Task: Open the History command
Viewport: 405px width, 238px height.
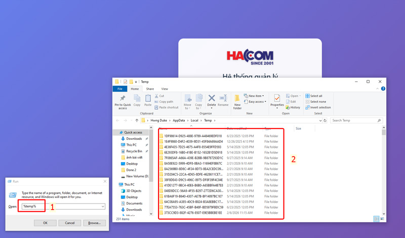Action: (x=293, y=107)
